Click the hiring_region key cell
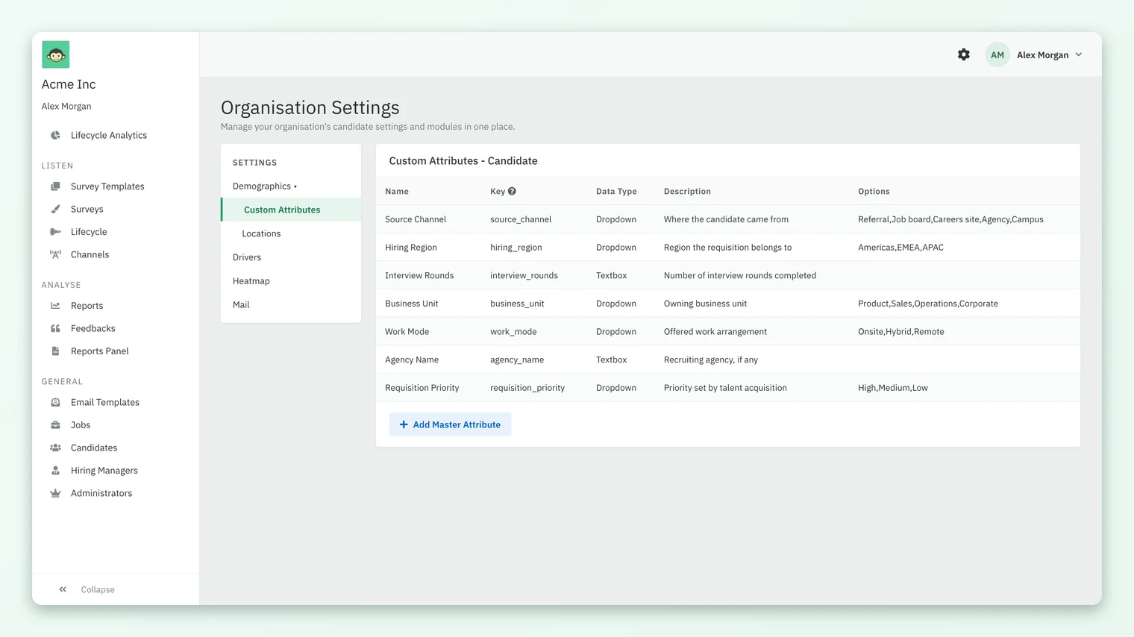1134x637 pixels. click(x=516, y=248)
